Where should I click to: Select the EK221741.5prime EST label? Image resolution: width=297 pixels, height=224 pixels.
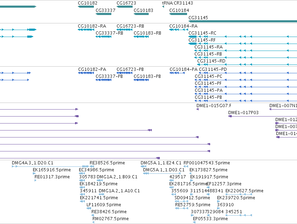pyautogui.click(x=99, y=198)
